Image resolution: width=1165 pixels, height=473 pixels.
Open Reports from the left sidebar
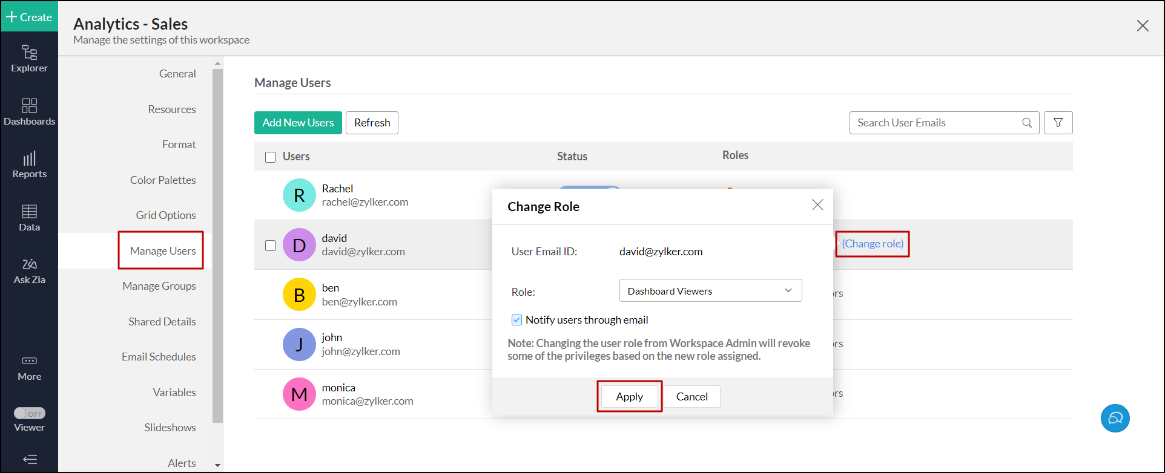[x=29, y=165]
